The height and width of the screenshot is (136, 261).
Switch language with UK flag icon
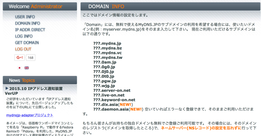(x=27, y=68)
